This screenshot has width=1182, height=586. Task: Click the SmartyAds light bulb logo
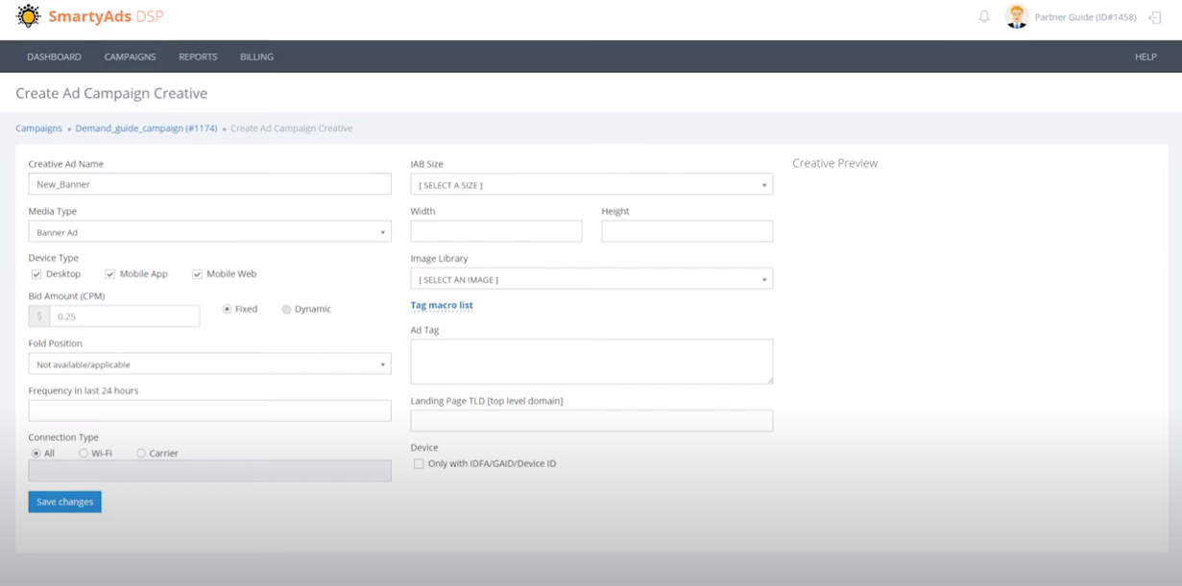click(x=28, y=15)
